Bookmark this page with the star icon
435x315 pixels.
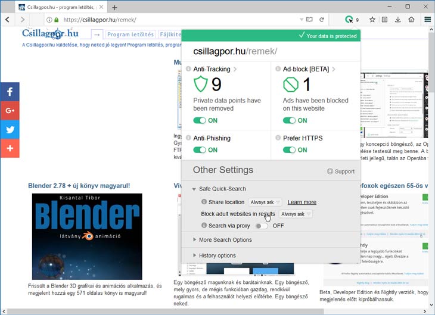(x=372, y=20)
